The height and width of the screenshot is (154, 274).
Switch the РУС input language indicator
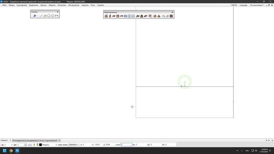click(247, 151)
